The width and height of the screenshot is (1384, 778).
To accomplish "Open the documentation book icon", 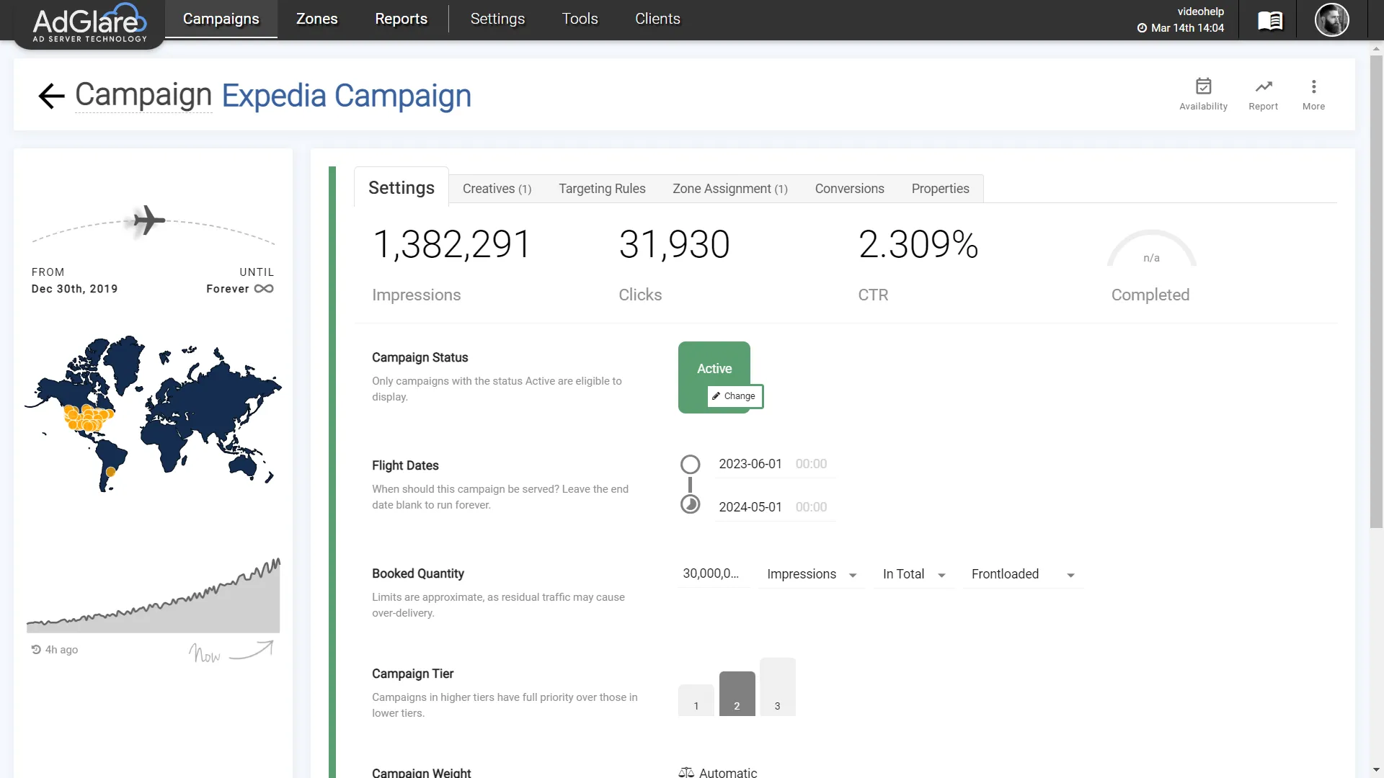I will (x=1270, y=20).
